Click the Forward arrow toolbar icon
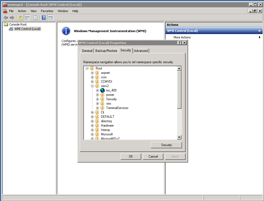The width and height of the screenshot is (264, 201). tap(12, 18)
